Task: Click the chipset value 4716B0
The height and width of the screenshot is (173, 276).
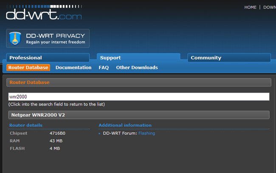Action: coord(57,133)
